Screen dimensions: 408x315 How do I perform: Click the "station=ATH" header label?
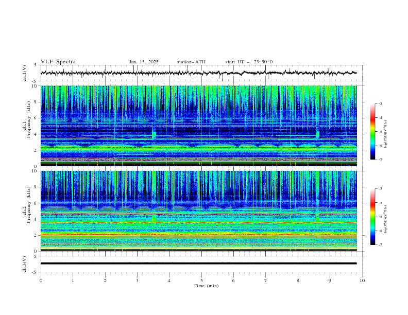coord(191,62)
